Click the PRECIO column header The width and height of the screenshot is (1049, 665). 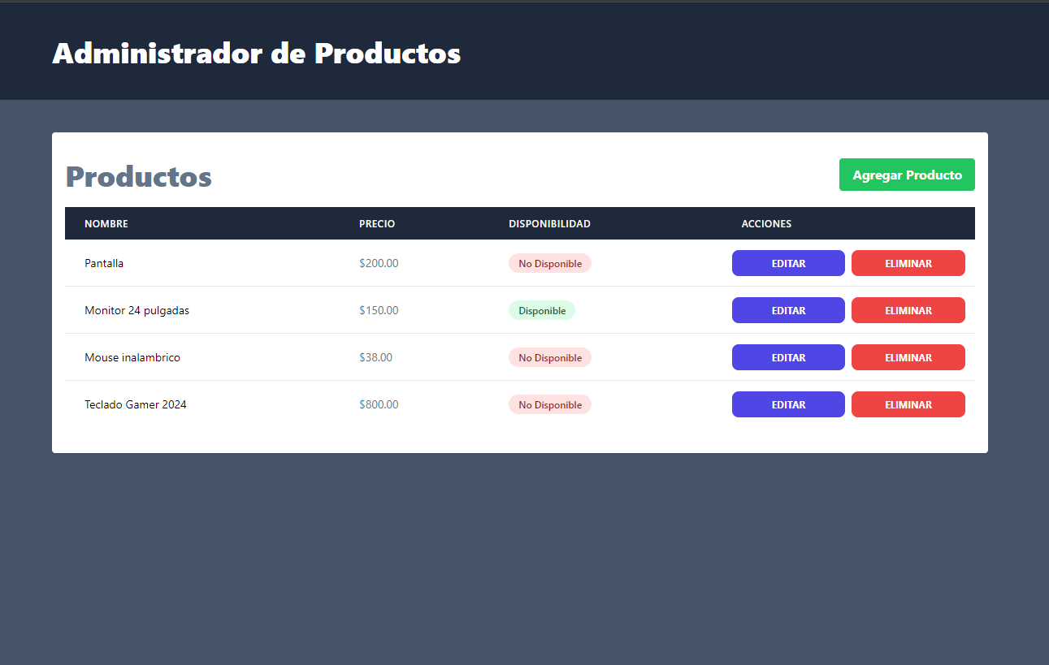coord(377,224)
